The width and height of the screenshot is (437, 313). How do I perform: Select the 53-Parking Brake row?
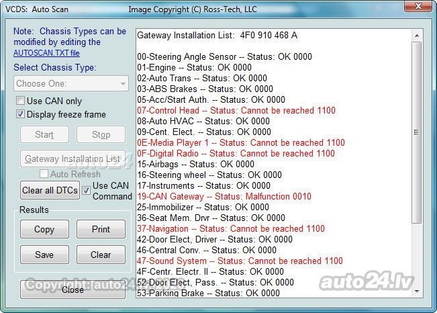click(x=209, y=293)
